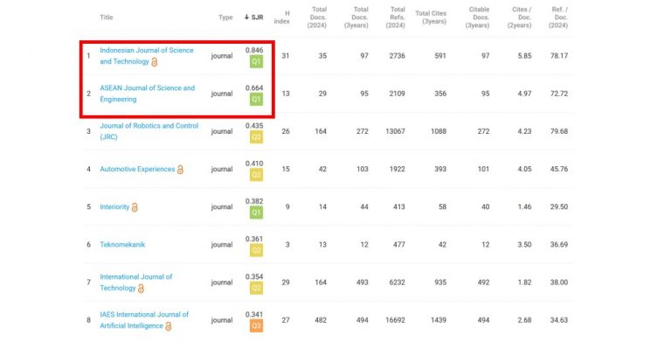The width and height of the screenshot is (671, 349).
Task: Open International Journal of Technology link
Action: 136,283
